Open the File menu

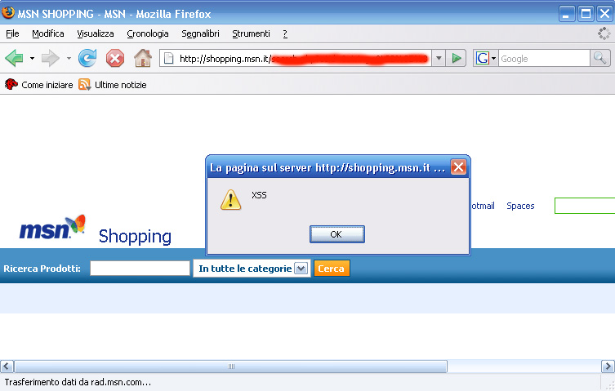(x=12, y=33)
